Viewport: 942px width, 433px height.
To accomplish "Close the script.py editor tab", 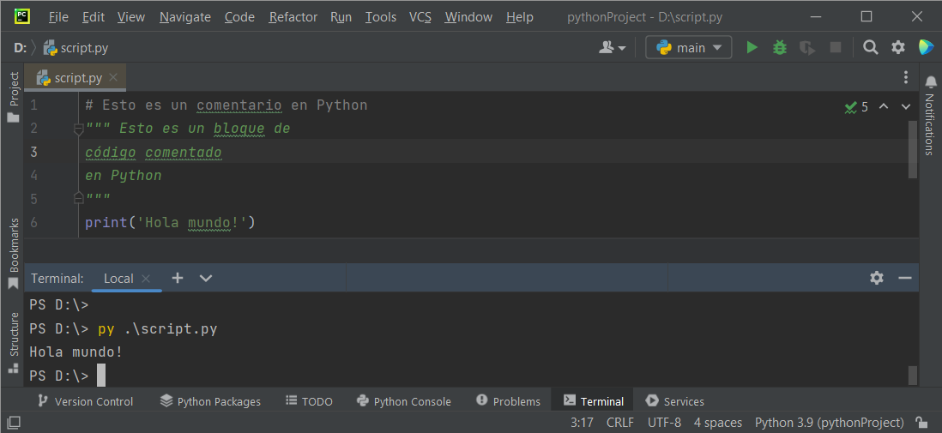I will (x=113, y=77).
